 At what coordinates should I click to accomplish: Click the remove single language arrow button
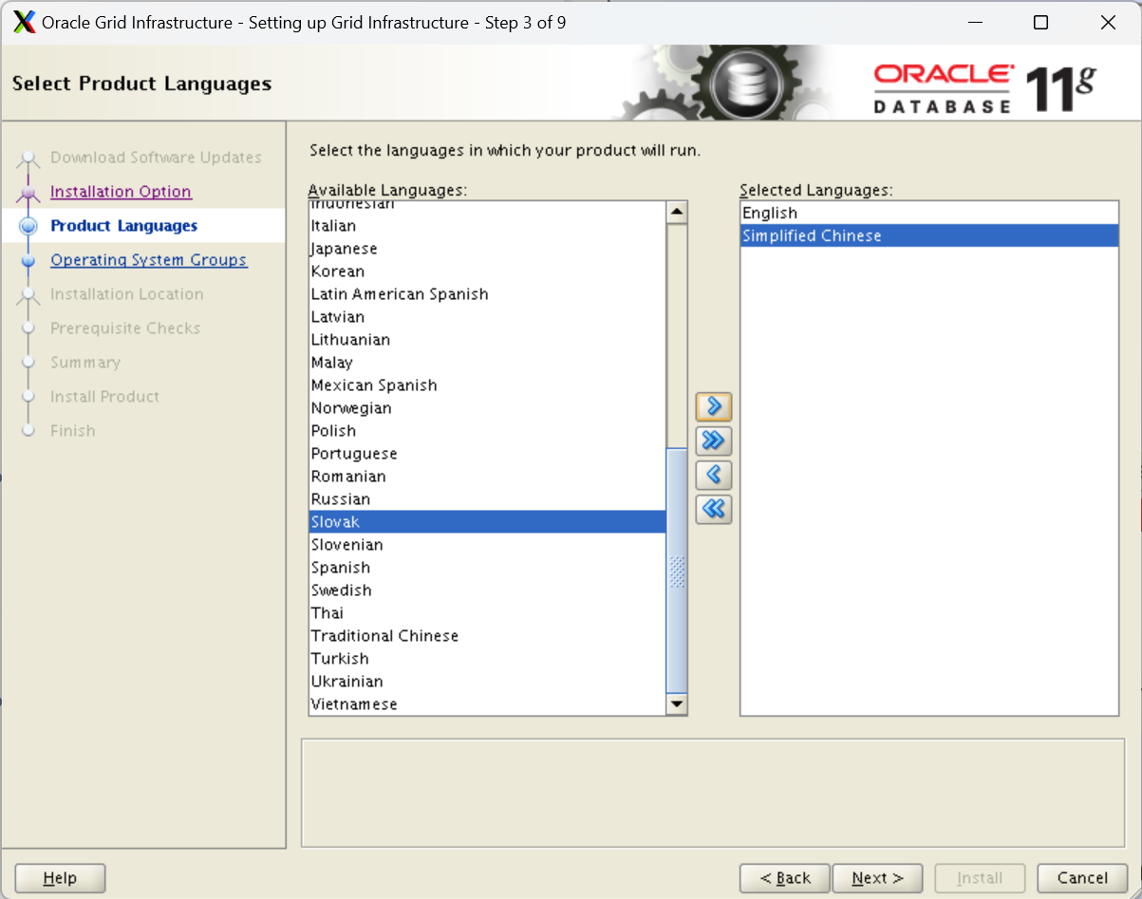tap(714, 476)
